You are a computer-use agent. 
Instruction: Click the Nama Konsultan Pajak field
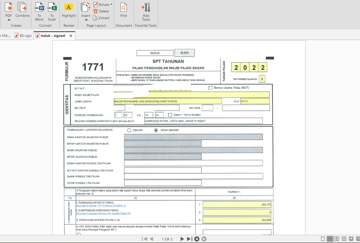coord(193,176)
